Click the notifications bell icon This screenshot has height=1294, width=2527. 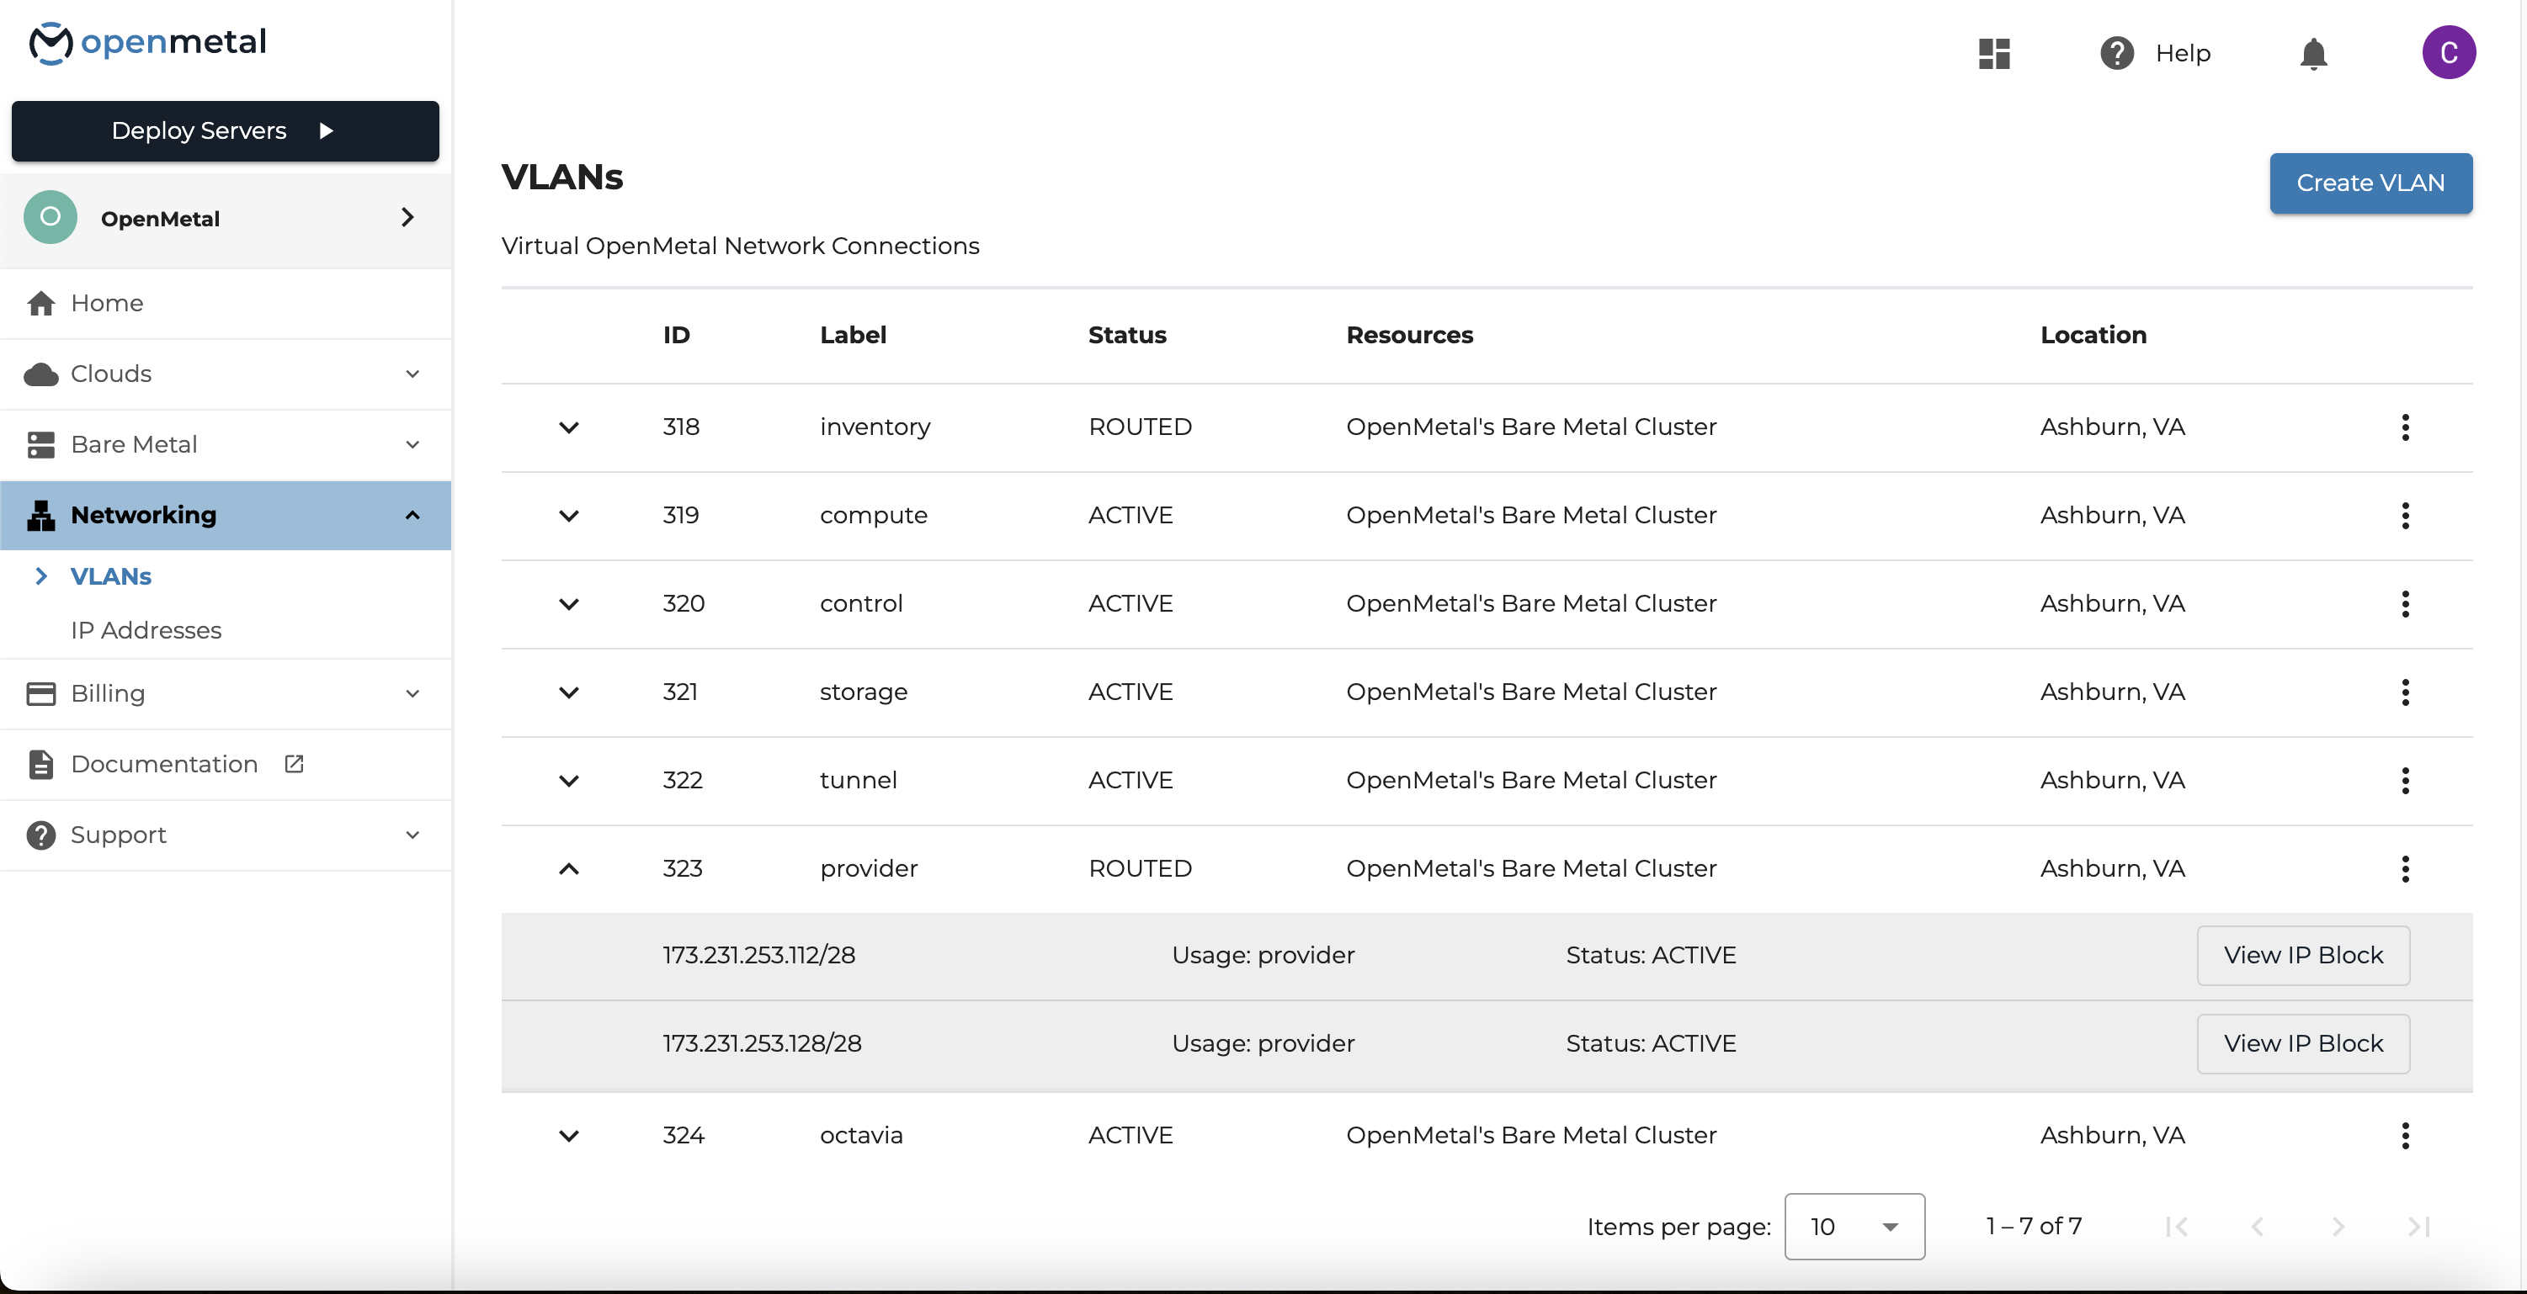(2312, 53)
